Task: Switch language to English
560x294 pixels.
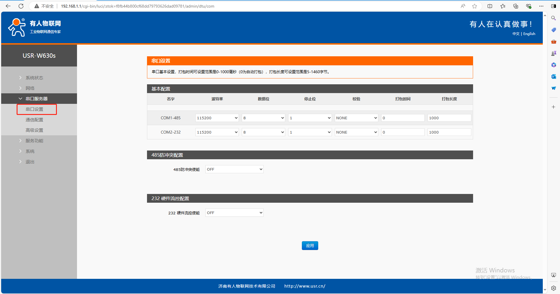Action: click(529, 34)
